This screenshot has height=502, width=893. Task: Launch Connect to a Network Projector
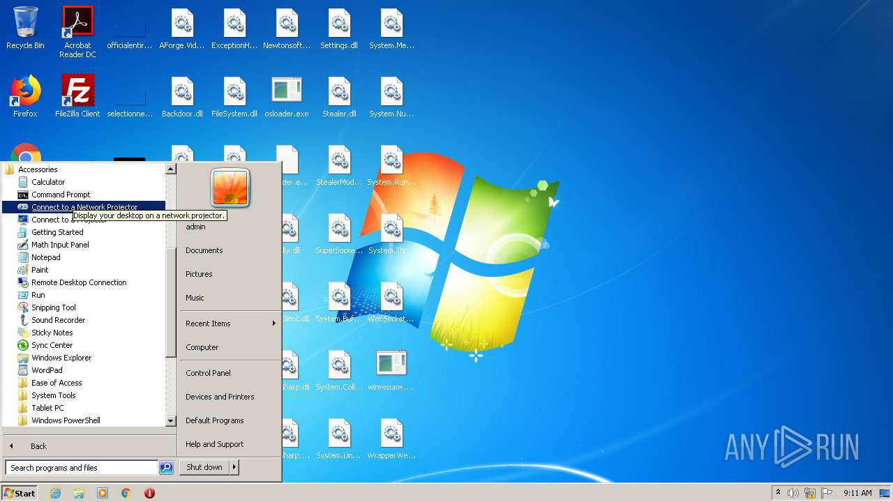[x=84, y=207]
